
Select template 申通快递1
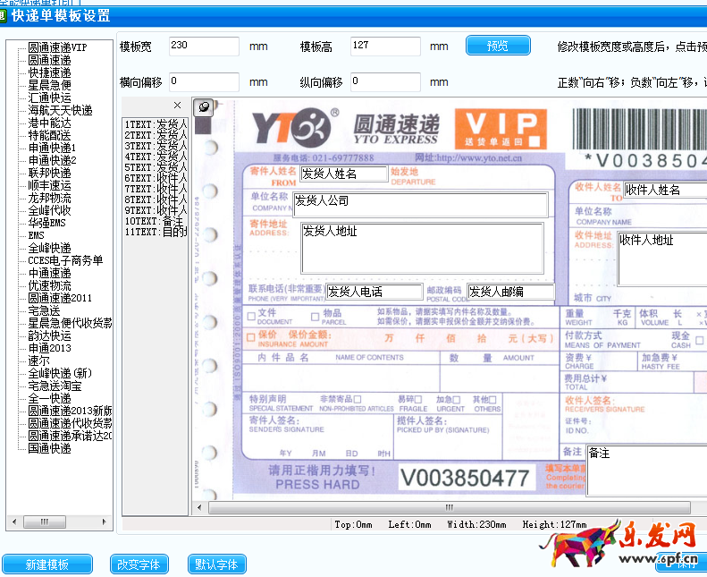[x=53, y=148]
